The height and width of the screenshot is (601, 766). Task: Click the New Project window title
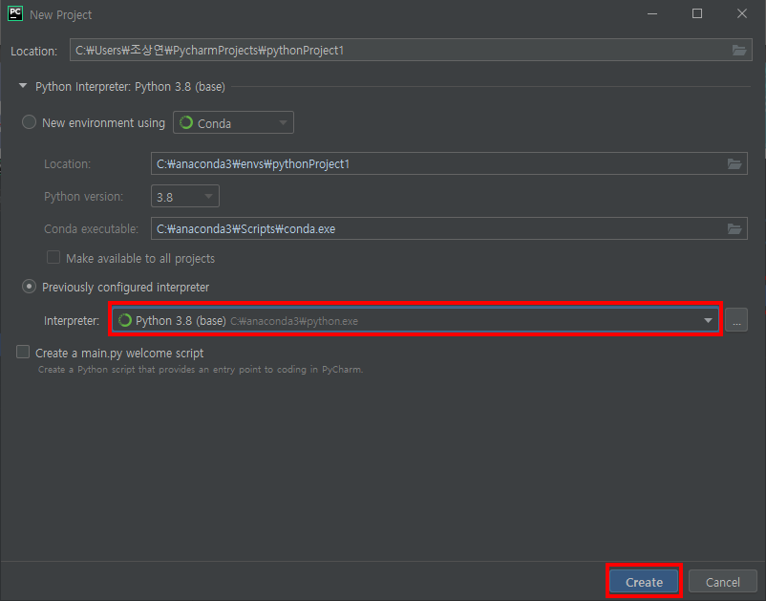tap(60, 15)
